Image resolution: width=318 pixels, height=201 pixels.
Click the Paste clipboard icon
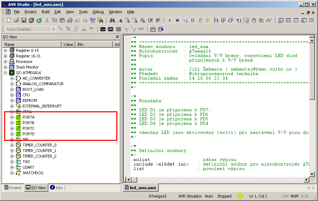pos(62,20)
